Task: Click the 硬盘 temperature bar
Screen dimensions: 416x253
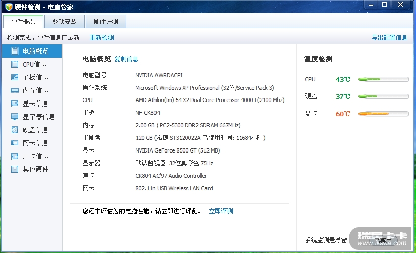Action: coord(383,96)
